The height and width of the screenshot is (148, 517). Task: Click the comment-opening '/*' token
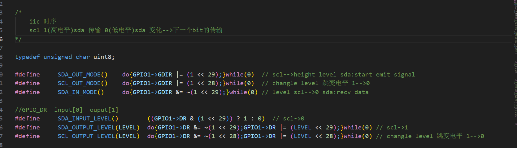(x=18, y=13)
